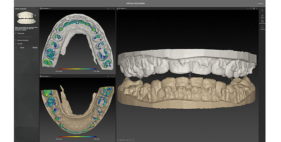Viewport: 281px width, 142px height.
Task: Click zoom icon in lower occlusogram header
Action: point(111,76)
